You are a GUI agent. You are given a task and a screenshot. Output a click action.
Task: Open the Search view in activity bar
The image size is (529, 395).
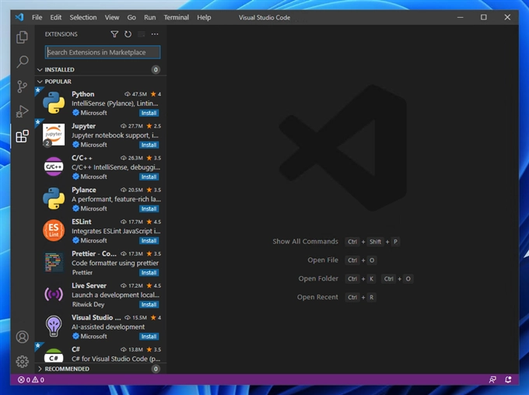click(23, 61)
